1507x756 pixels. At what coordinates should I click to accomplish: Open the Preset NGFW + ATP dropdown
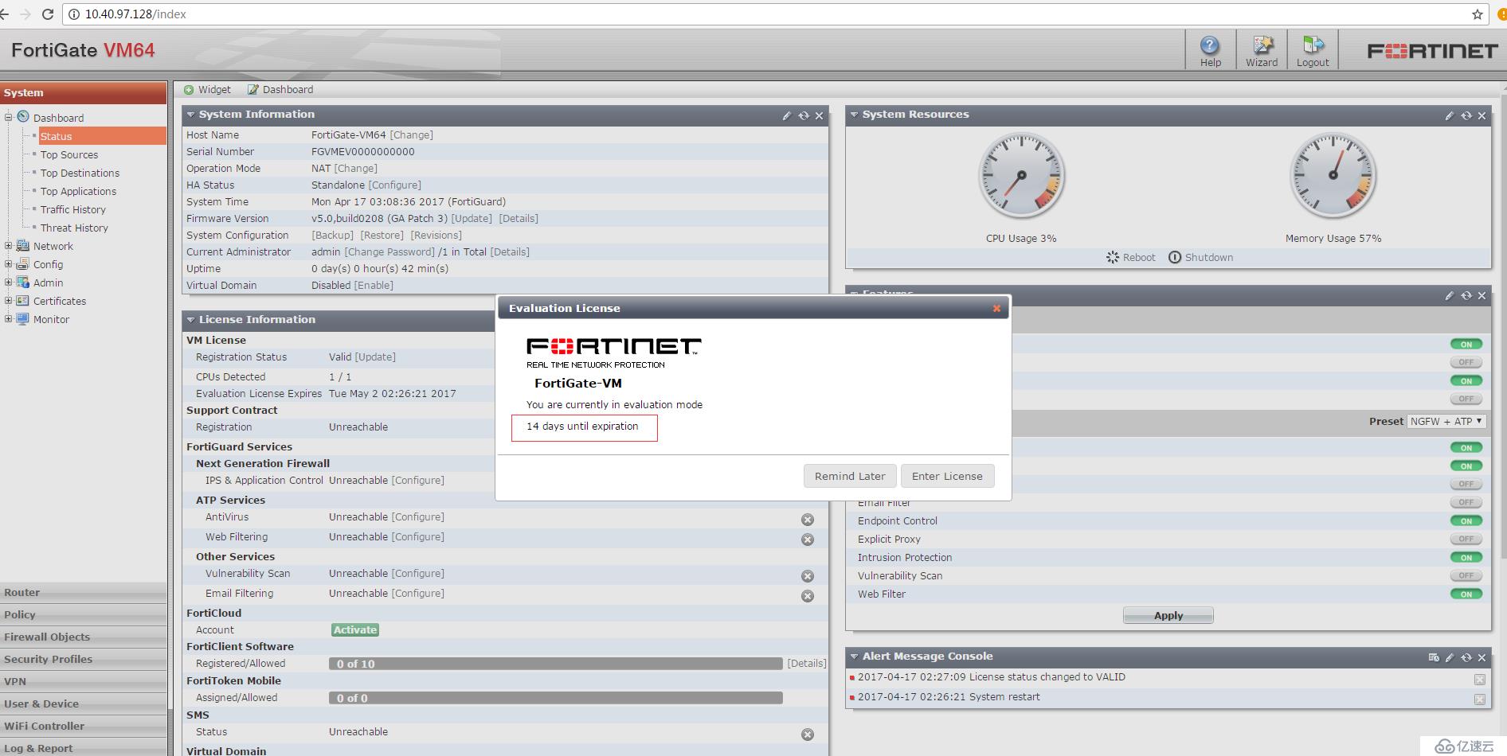(1446, 422)
